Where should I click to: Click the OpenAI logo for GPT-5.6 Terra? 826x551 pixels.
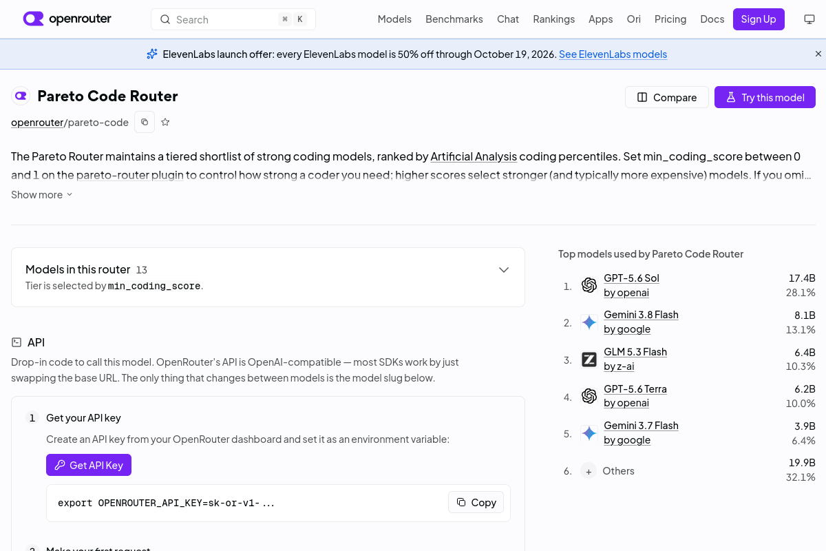click(x=589, y=396)
